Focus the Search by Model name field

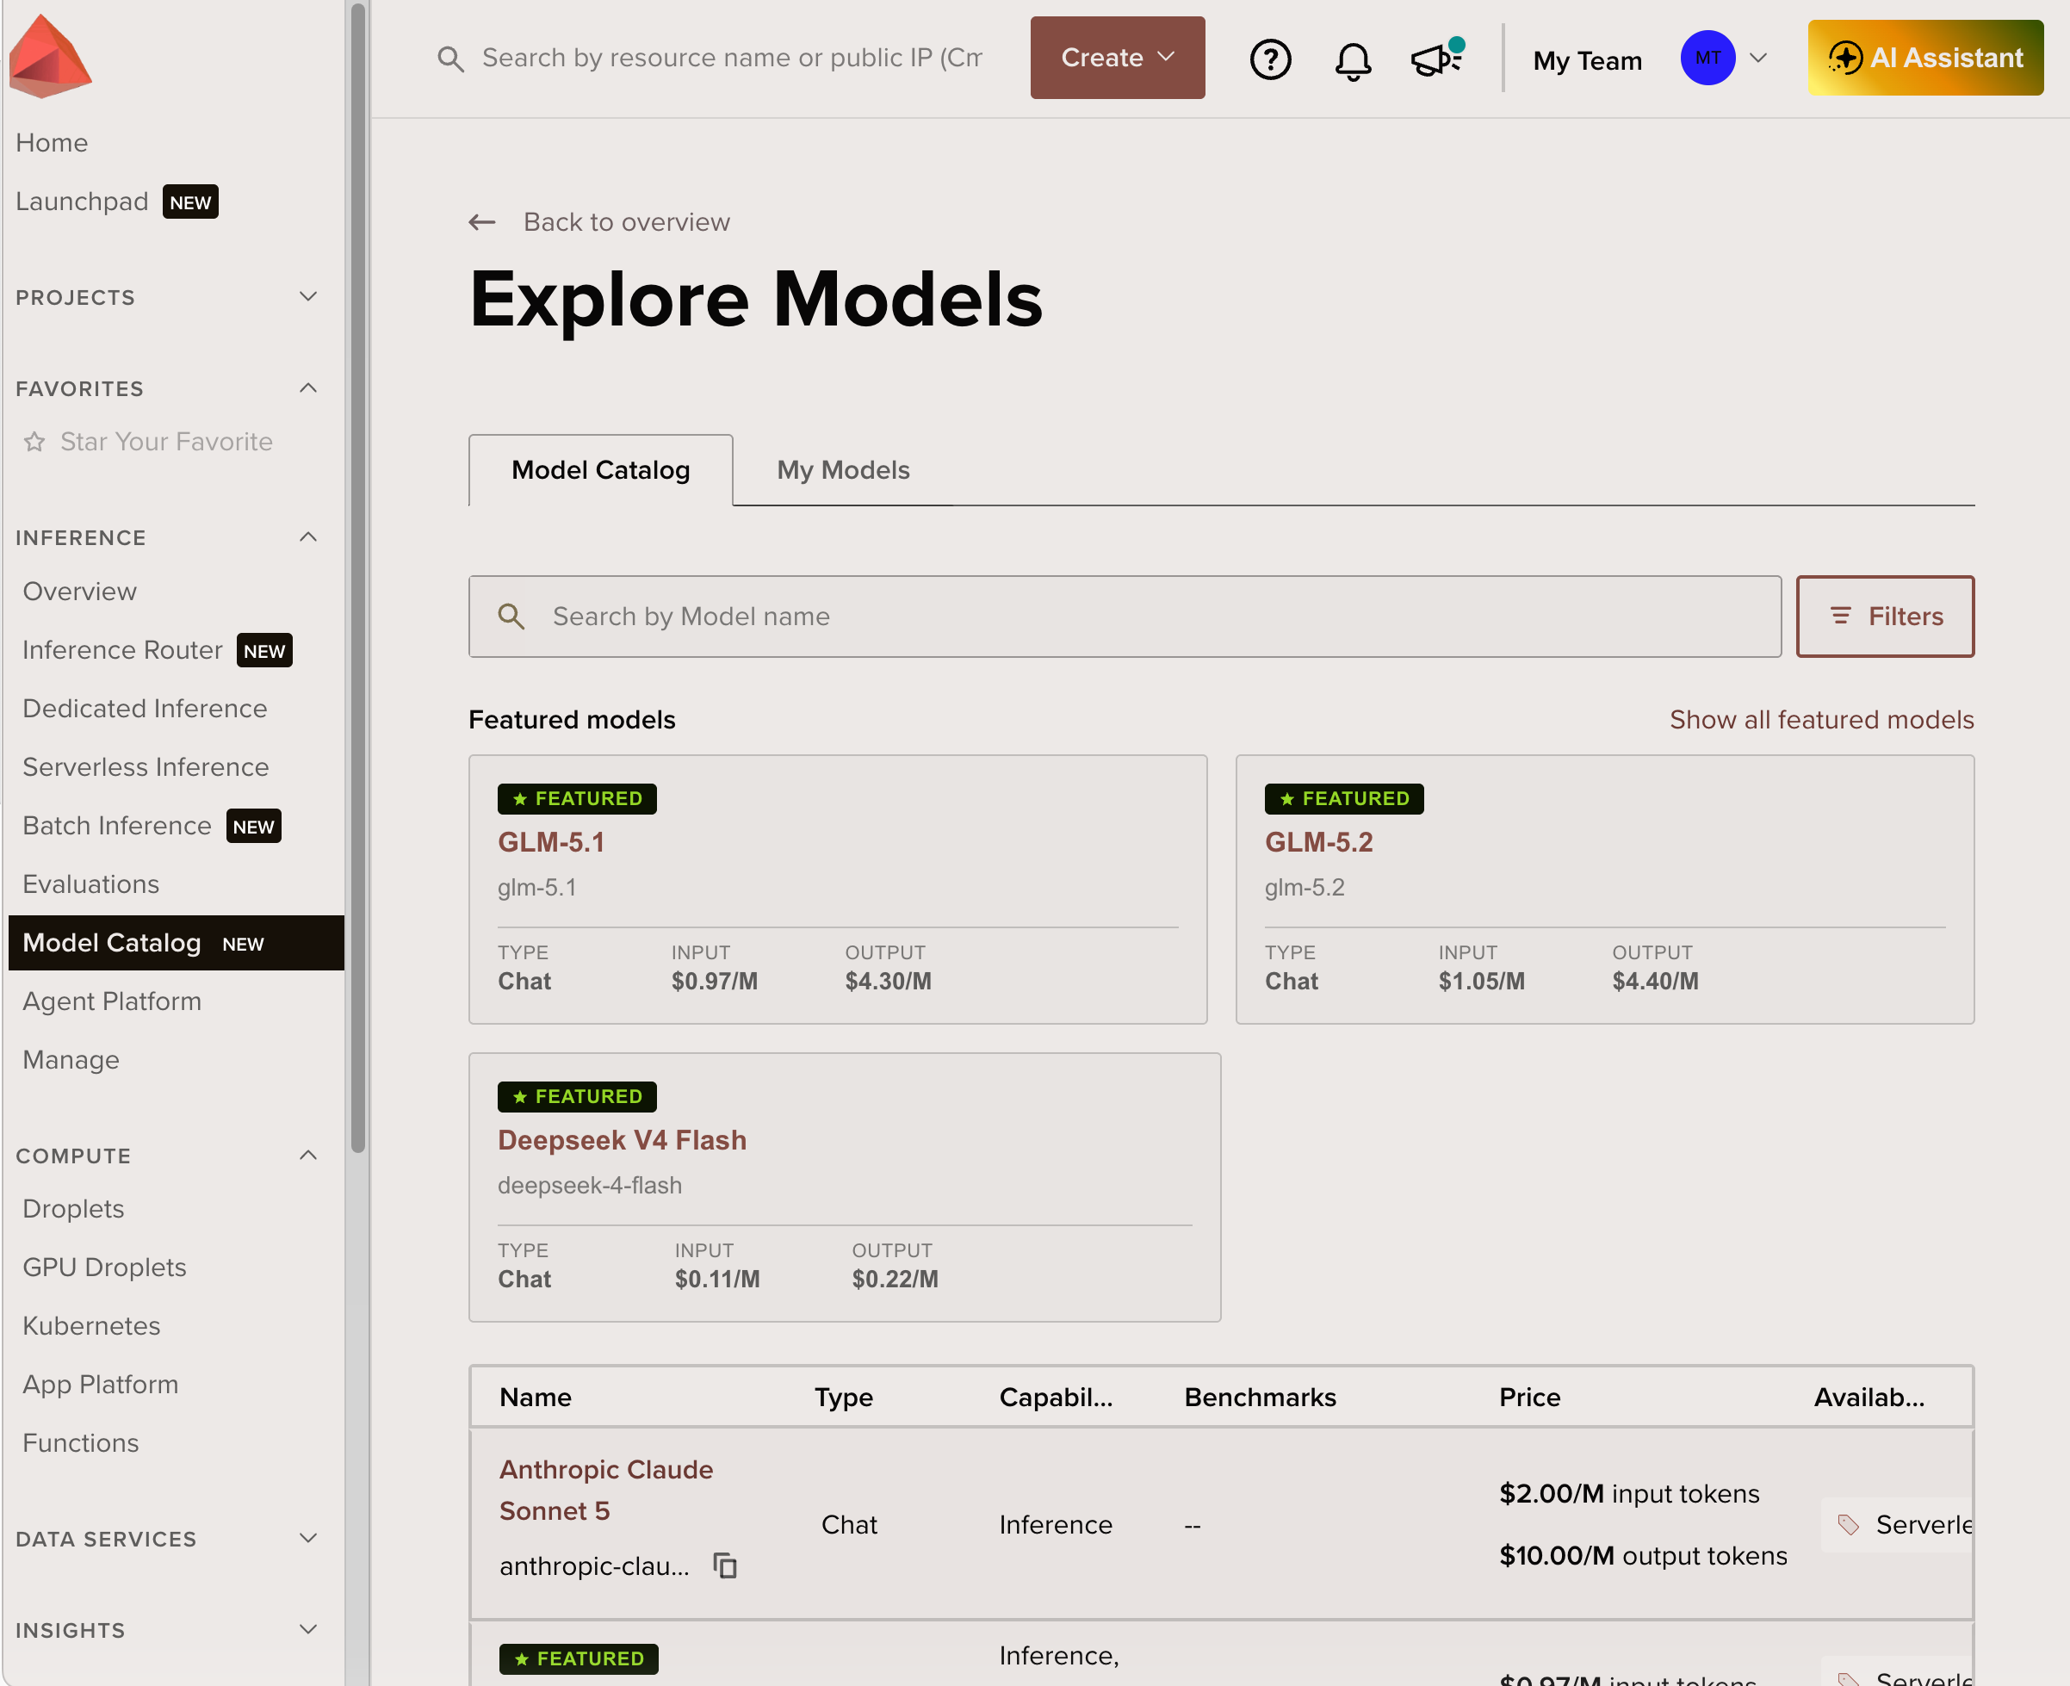(1125, 617)
